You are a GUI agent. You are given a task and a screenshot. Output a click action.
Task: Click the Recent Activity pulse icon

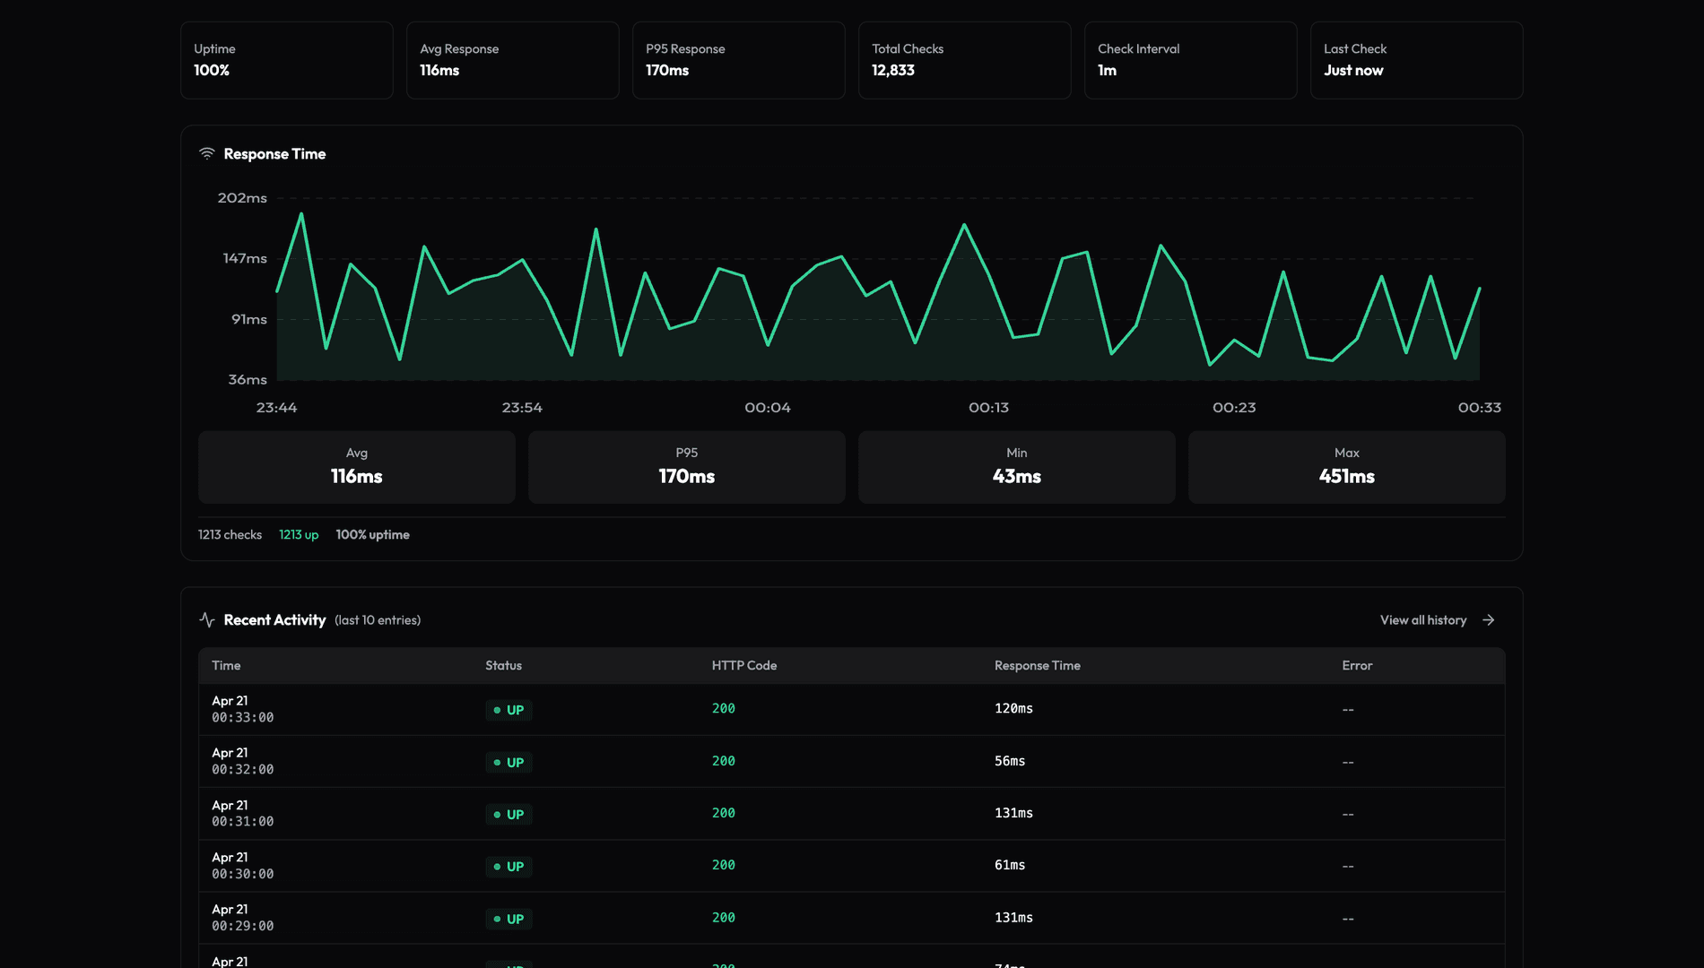coord(207,620)
